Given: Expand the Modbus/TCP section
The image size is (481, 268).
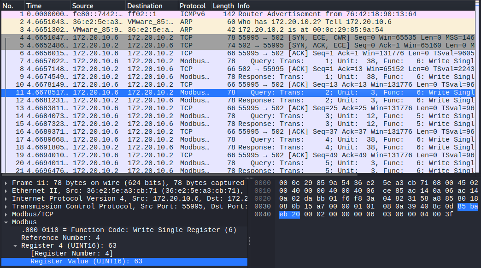Looking at the screenshot, I should click(x=6, y=214).
